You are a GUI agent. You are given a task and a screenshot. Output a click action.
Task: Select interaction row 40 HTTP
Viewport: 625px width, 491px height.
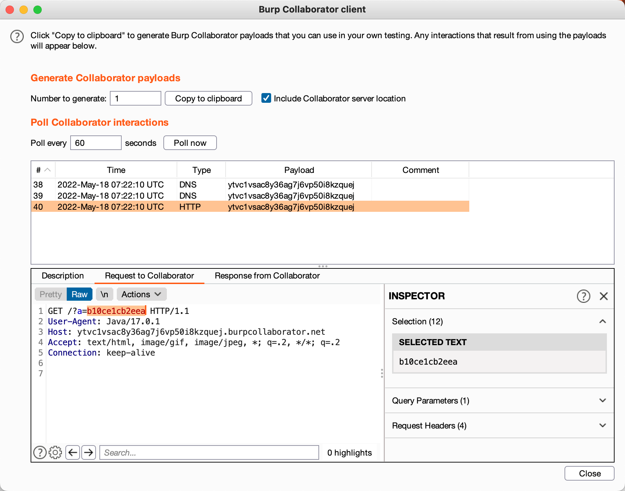250,207
